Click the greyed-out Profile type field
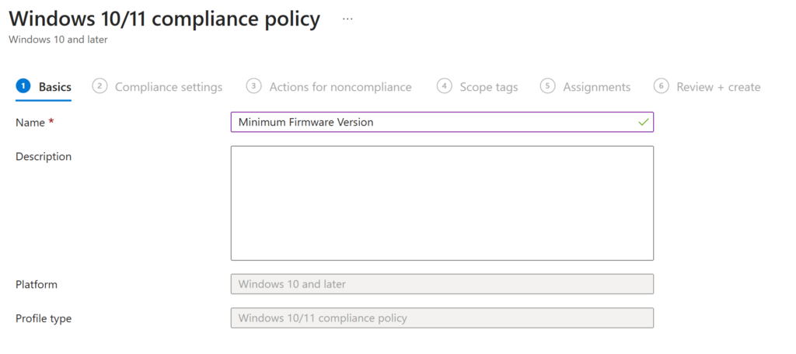Viewport: 796px width, 354px height. (442, 318)
